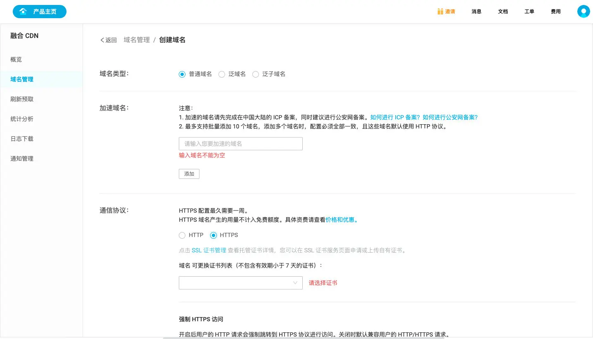Viewport: 593px width, 339px height.
Task: Click the 创建域名 breadcrumb text
Action: click(172, 40)
